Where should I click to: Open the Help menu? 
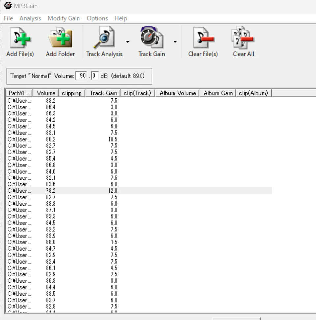point(121,18)
